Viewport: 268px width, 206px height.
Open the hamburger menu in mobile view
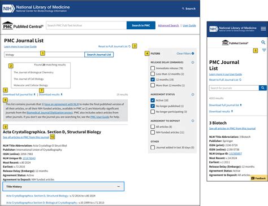[263, 29]
